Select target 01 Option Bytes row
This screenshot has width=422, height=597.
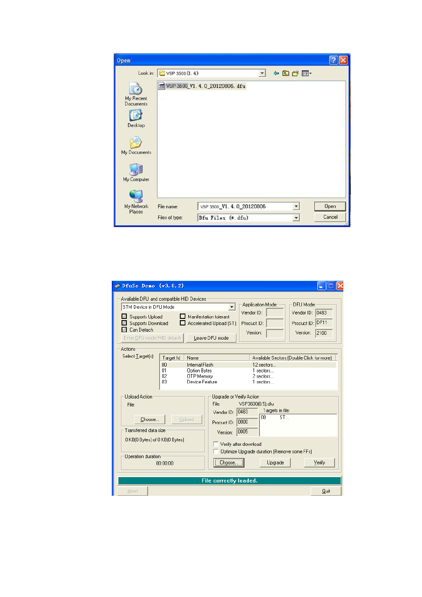248,371
